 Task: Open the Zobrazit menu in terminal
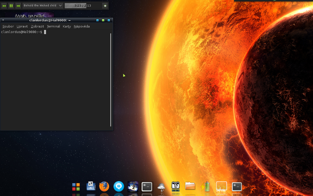[37, 26]
